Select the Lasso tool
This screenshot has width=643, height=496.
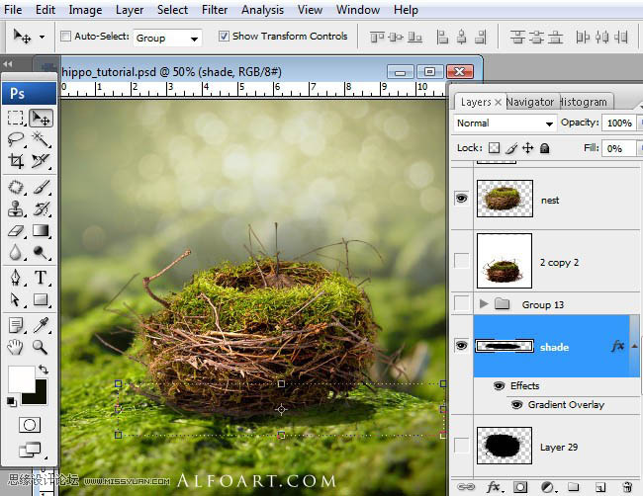coord(16,139)
